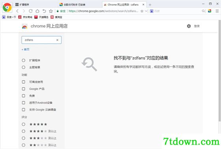Image resolution: width=221 pixels, height=149 pixels.
Task: Open the colorful extension icon in toolbar
Action: (x=210, y=11)
